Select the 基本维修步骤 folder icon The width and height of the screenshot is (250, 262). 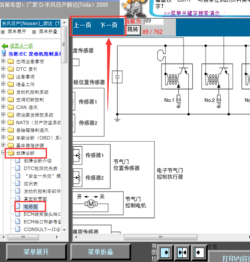(x=11, y=145)
